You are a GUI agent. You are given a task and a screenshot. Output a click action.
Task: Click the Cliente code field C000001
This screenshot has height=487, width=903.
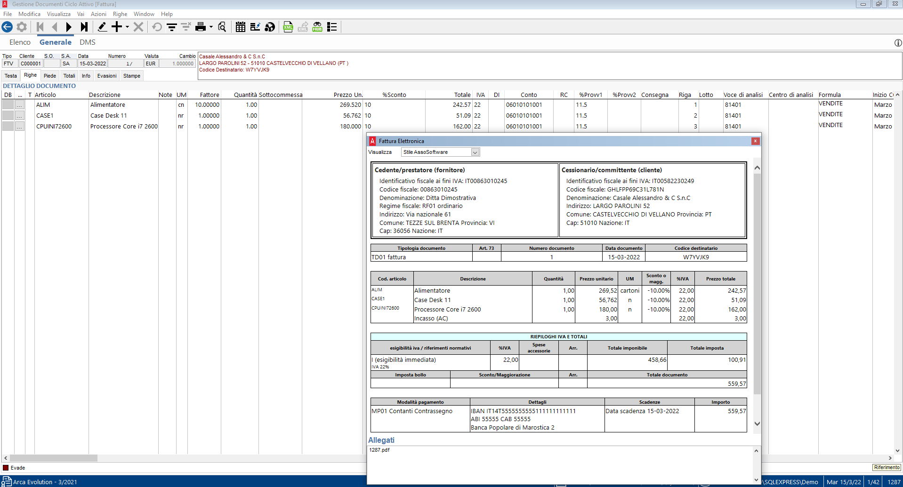(x=31, y=64)
